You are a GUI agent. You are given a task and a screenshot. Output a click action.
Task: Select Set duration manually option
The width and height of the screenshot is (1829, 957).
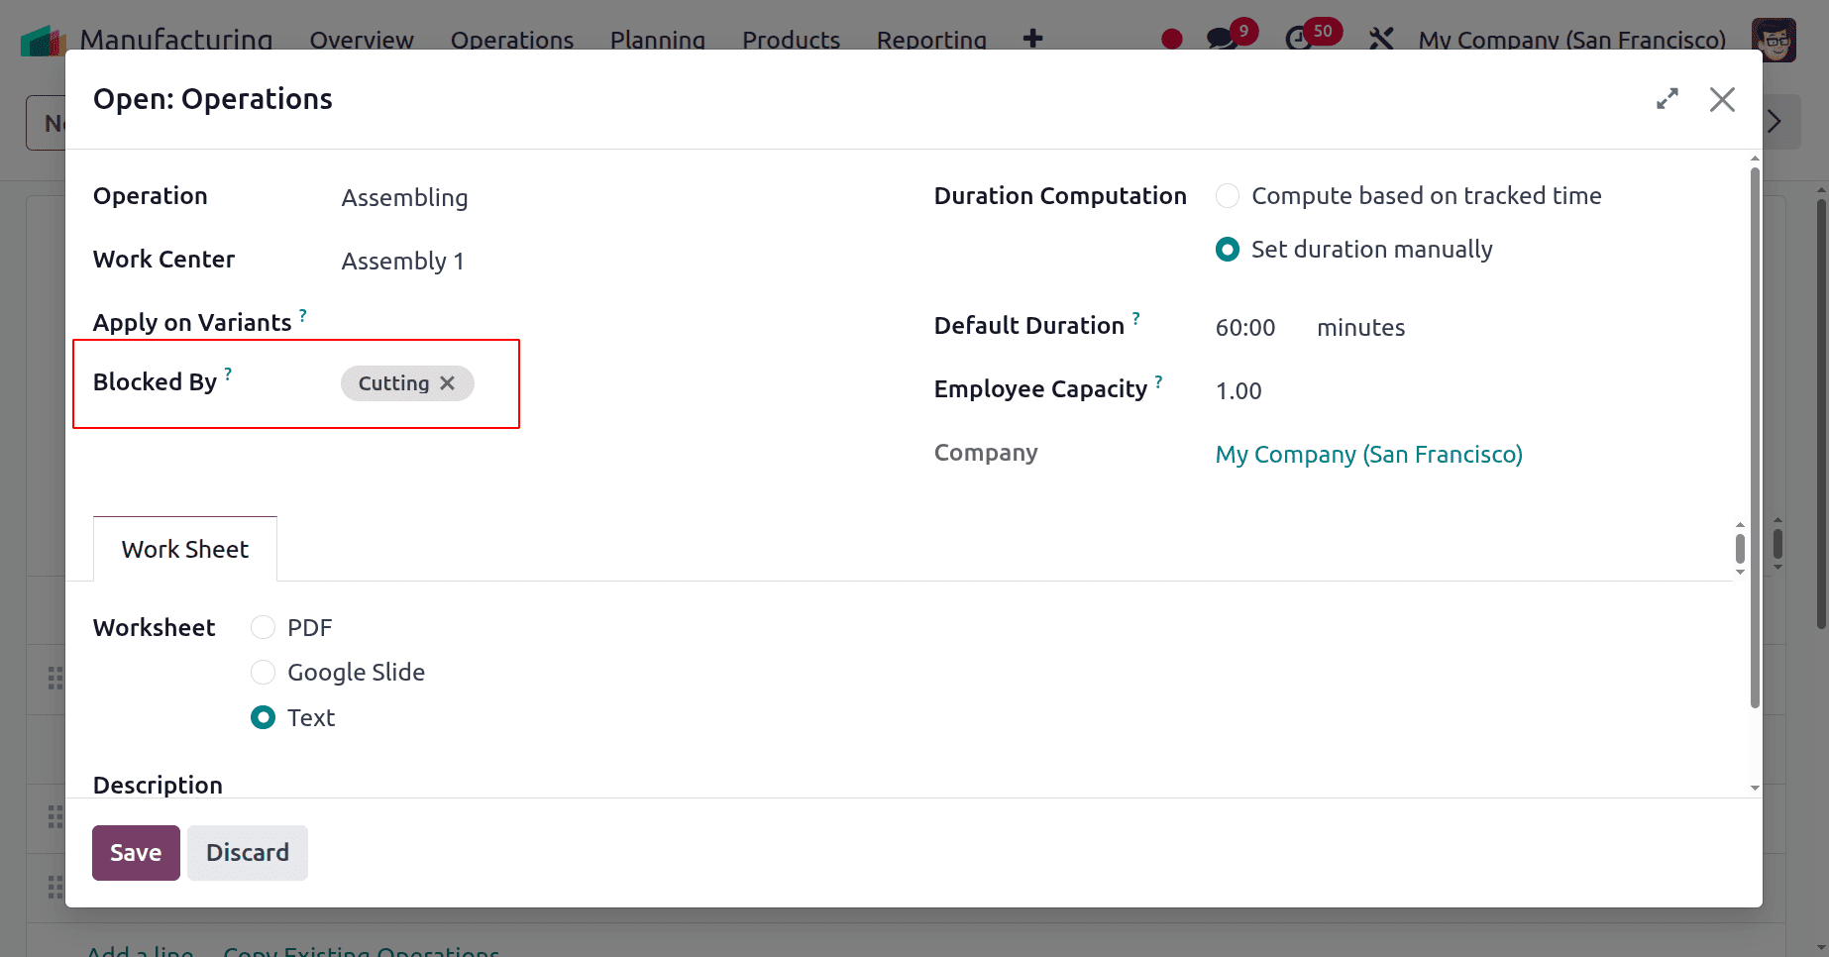pos(1228,250)
